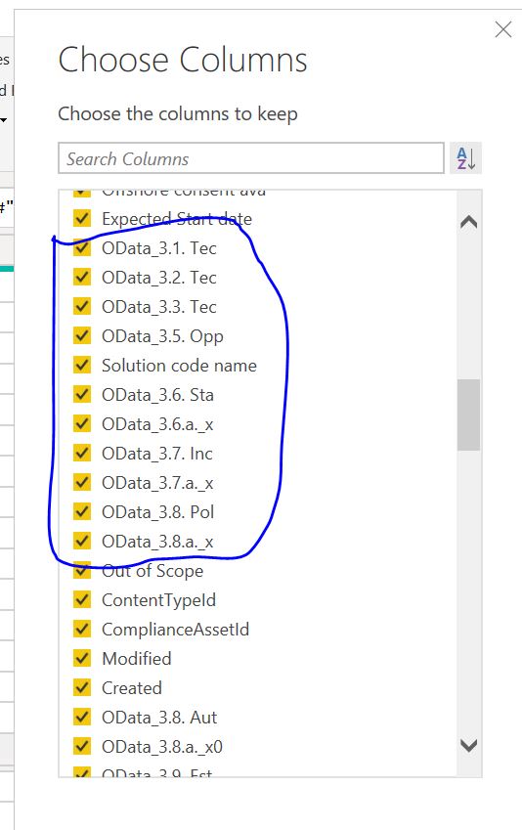Select the 'OData_3.8.a._x0' column label
The height and width of the screenshot is (830, 522).
(162, 747)
